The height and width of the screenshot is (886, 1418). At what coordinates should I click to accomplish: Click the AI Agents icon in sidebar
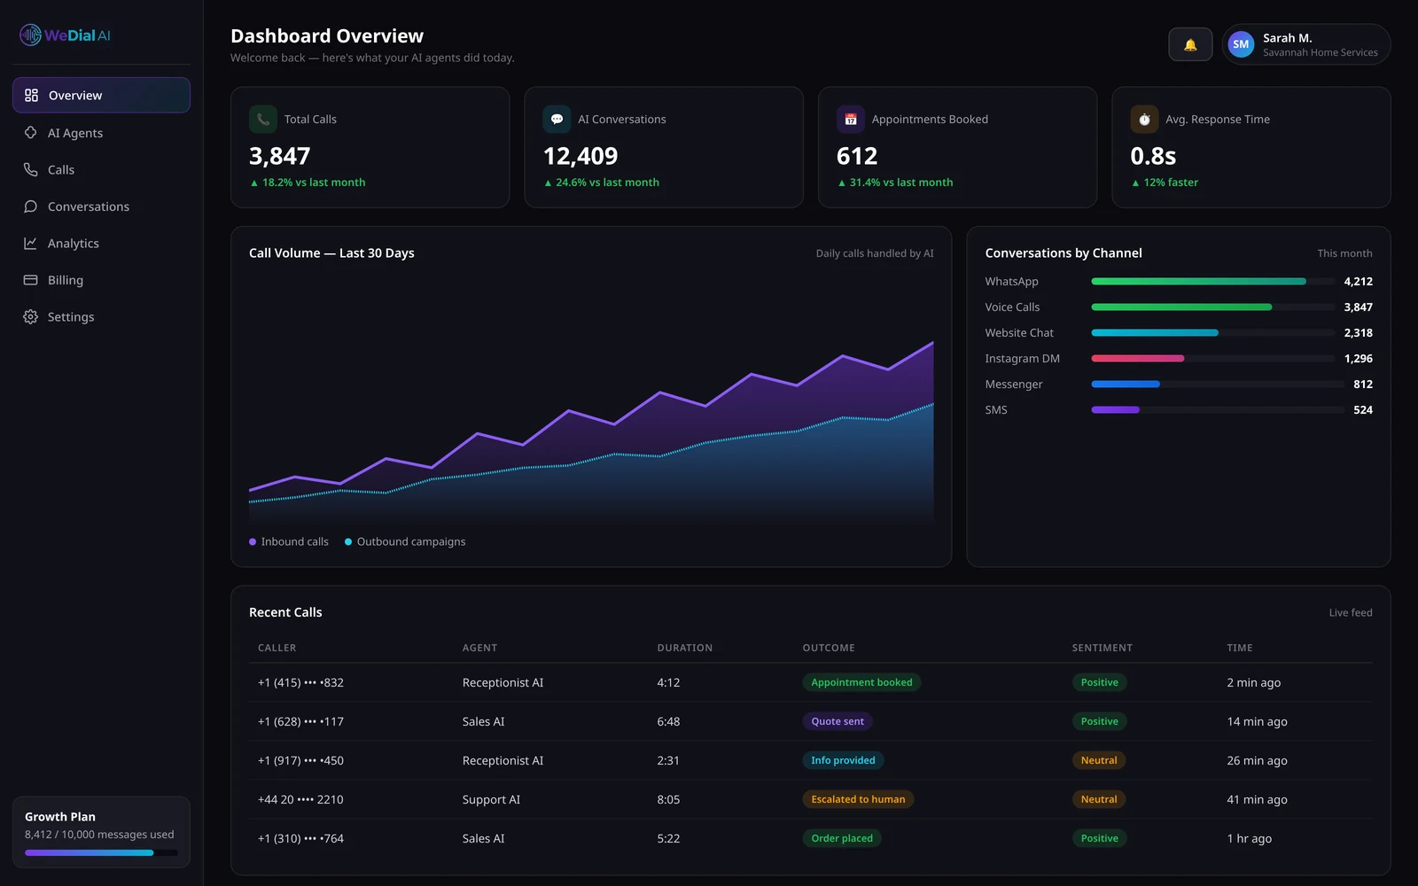(30, 133)
